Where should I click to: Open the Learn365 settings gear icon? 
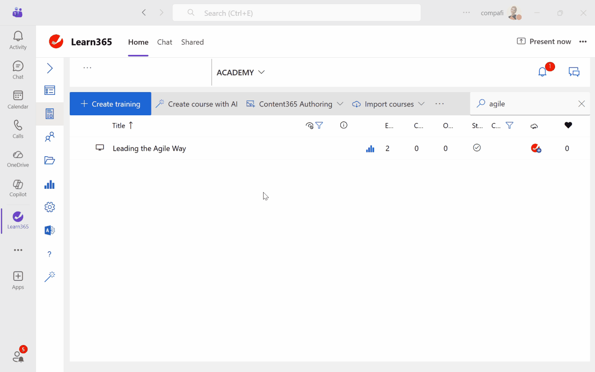point(50,207)
